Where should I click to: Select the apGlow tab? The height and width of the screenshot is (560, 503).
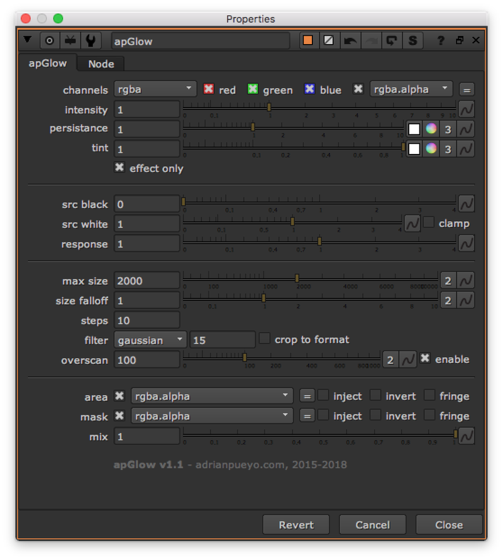click(47, 63)
